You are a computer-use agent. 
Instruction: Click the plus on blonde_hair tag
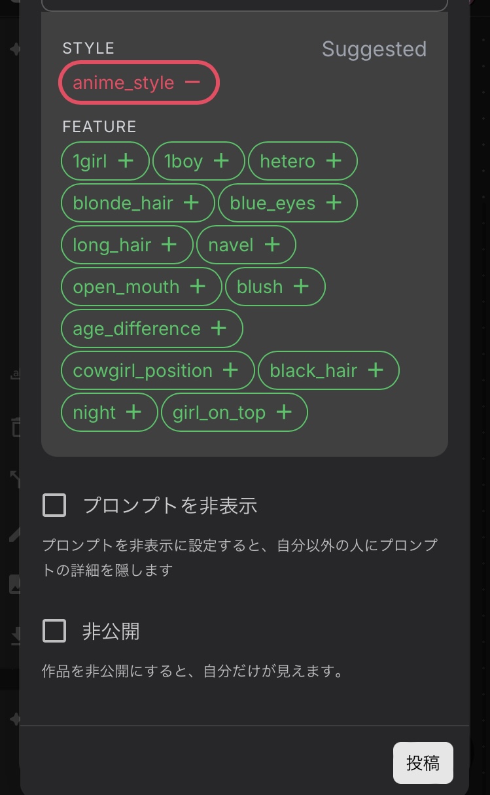pos(191,203)
